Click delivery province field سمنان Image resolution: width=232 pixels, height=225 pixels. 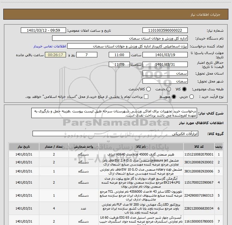click(x=165, y=73)
